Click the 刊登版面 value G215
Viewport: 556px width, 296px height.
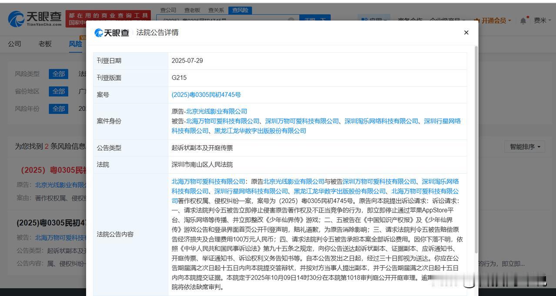point(179,77)
